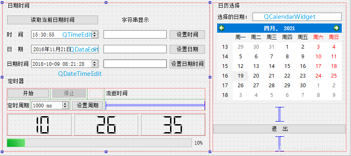Click the 周三 column header
Screen dimensions: 351x156
tap(271, 37)
